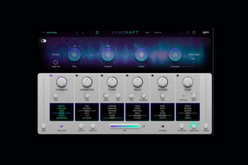Open the Chromatic key selector

coord(194,54)
